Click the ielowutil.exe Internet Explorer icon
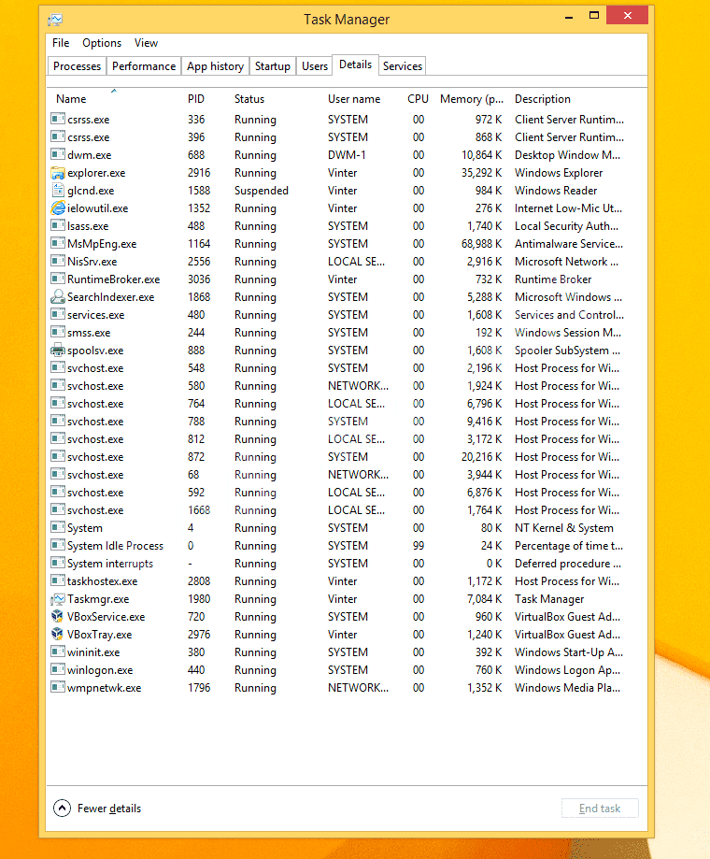710x859 pixels. point(58,208)
